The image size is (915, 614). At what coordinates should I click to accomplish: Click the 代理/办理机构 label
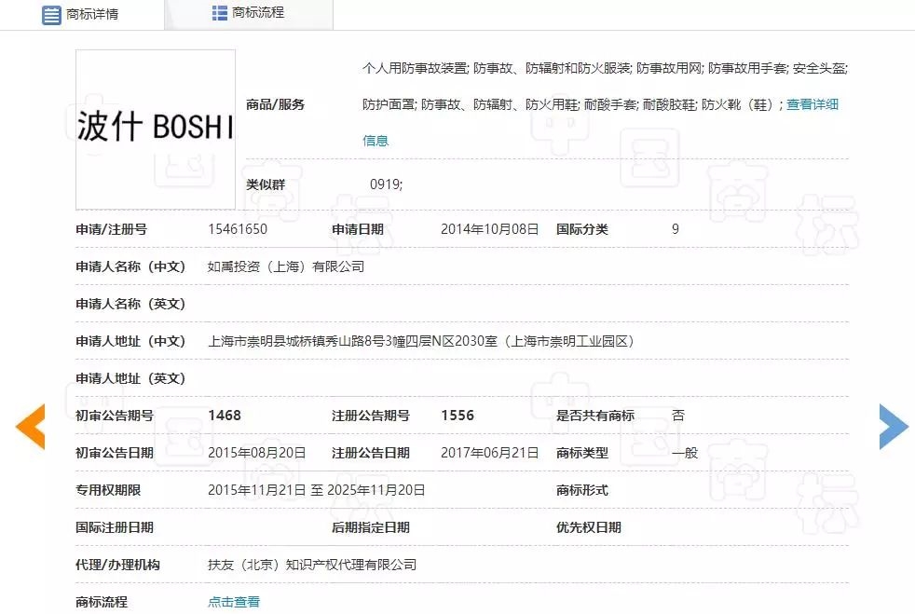118,565
